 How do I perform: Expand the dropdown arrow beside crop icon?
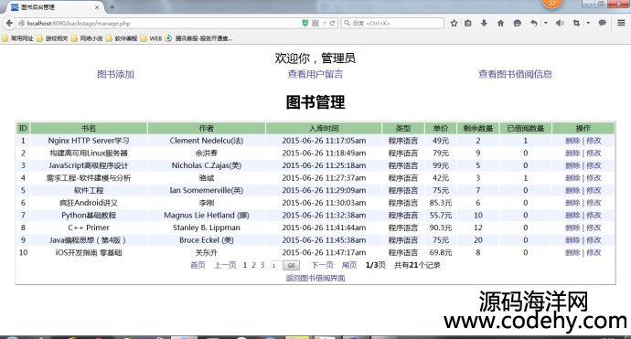coord(588,24)
